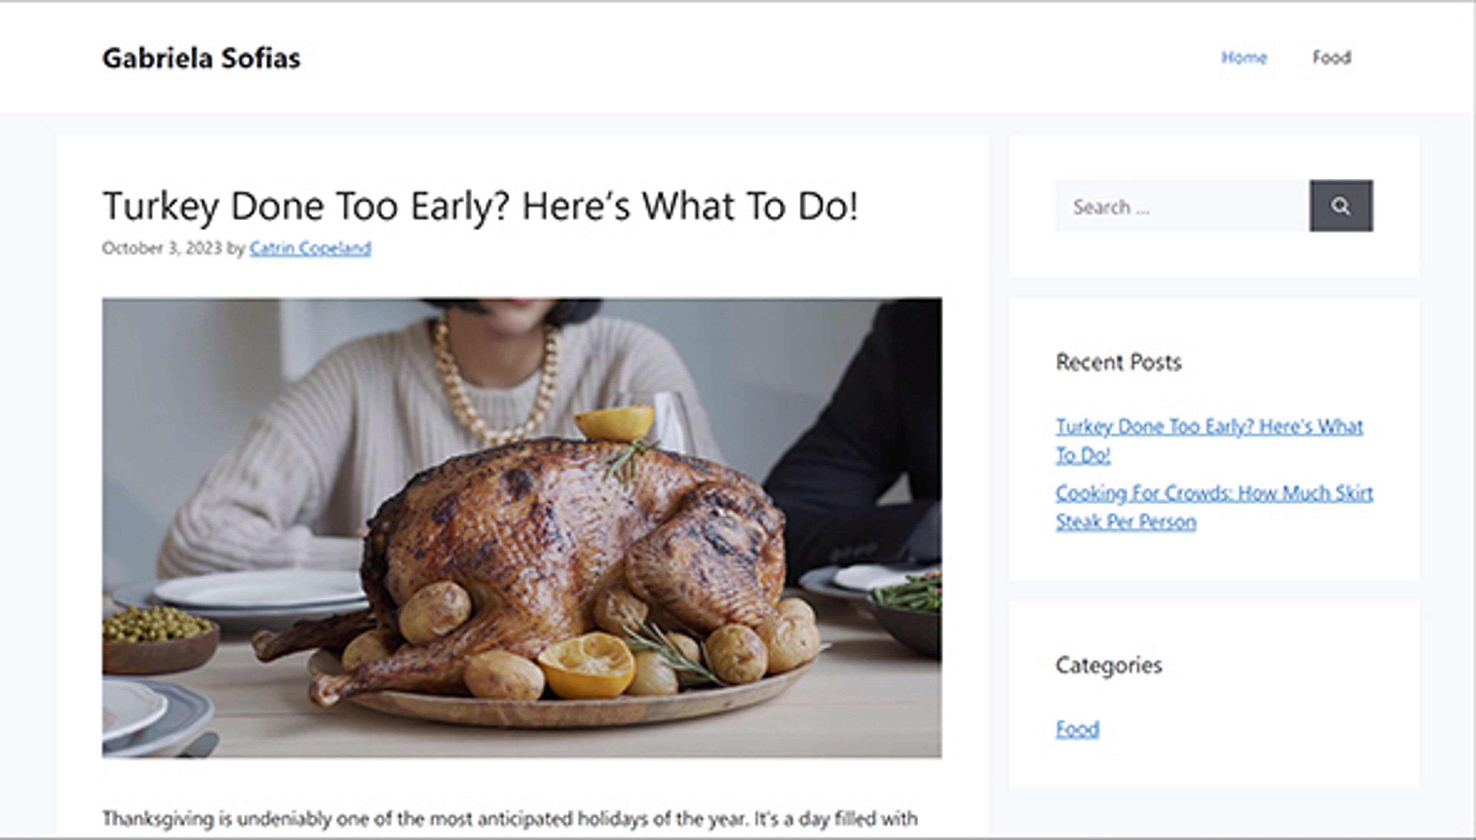This screenshot has width=1476, height=840.
Task: Click the Categories sidebar heading
Action: pyautogui.click(x=1109, y=665)
